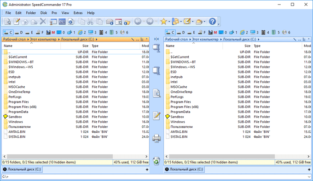Open the Help question mark icon
313x181 pixels.
[212, 21]
